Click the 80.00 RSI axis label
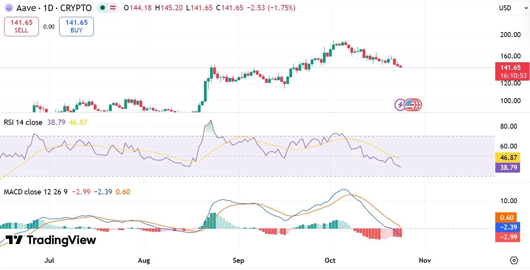The width and height of the screenshot is (530, 270). [508, 126]
